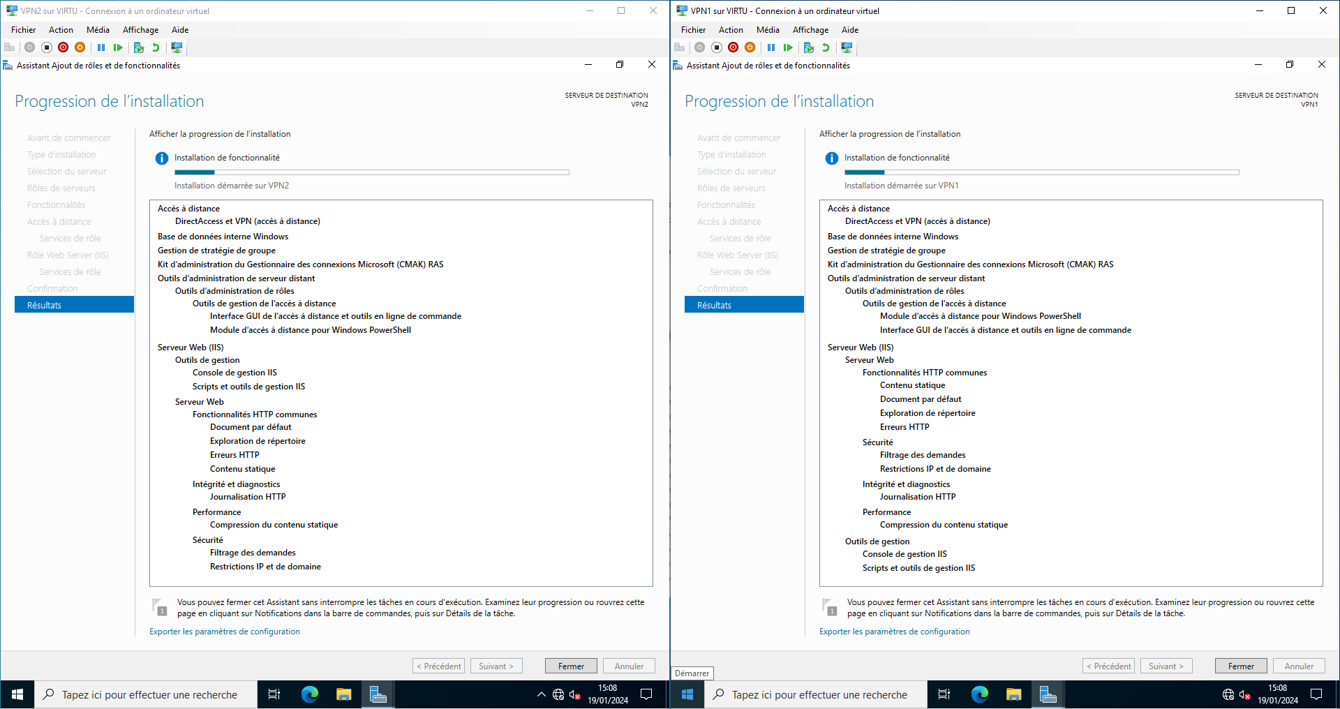The height and width of the screenshot is (709, 1340).
Task: Click the installation progress bar on VPN2
Action: 371,172
